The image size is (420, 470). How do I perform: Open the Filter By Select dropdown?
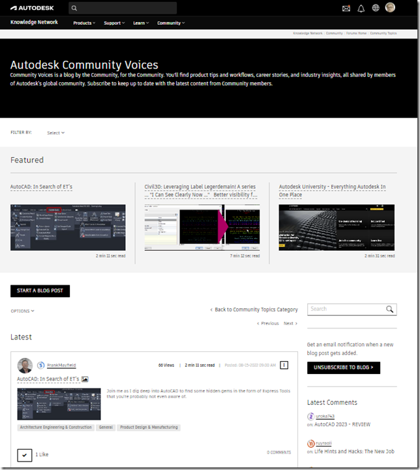click(x=55, y=133)
